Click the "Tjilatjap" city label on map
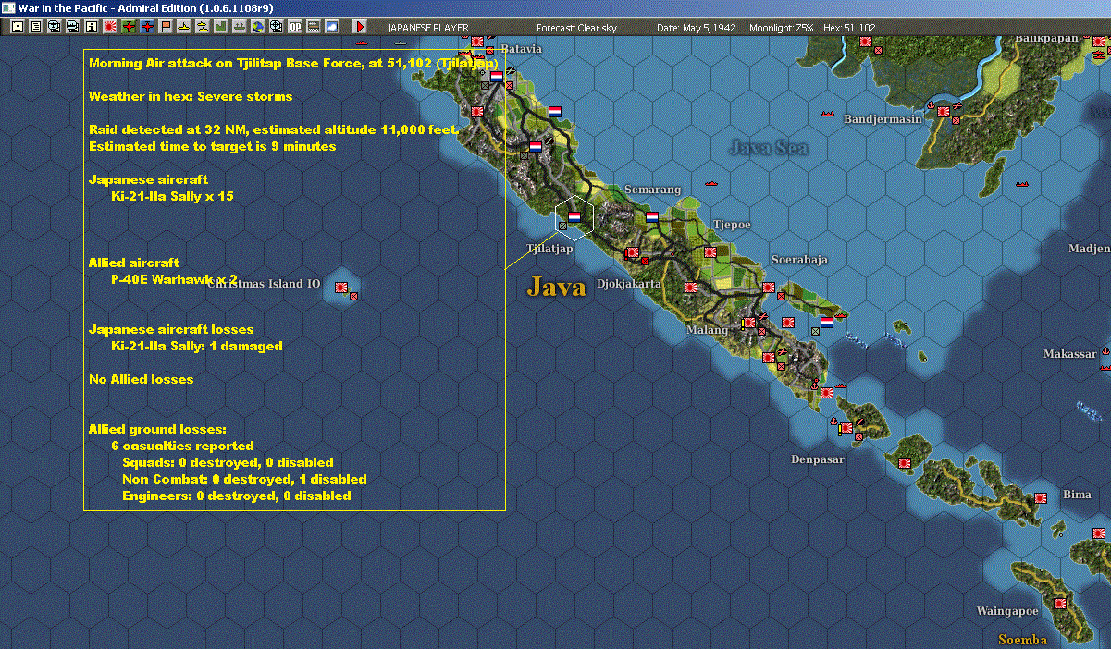The width and height of the screenshot is (1111, 649). coord(549,249)
